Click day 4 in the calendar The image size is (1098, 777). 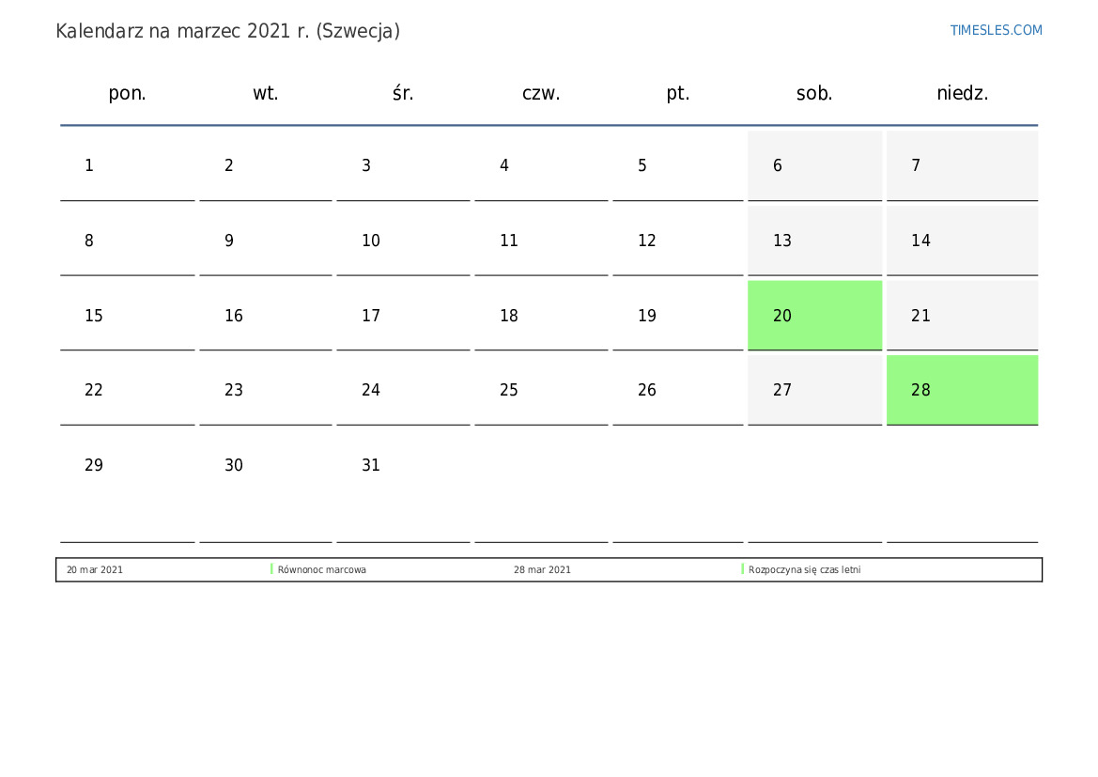pos(541,165)
